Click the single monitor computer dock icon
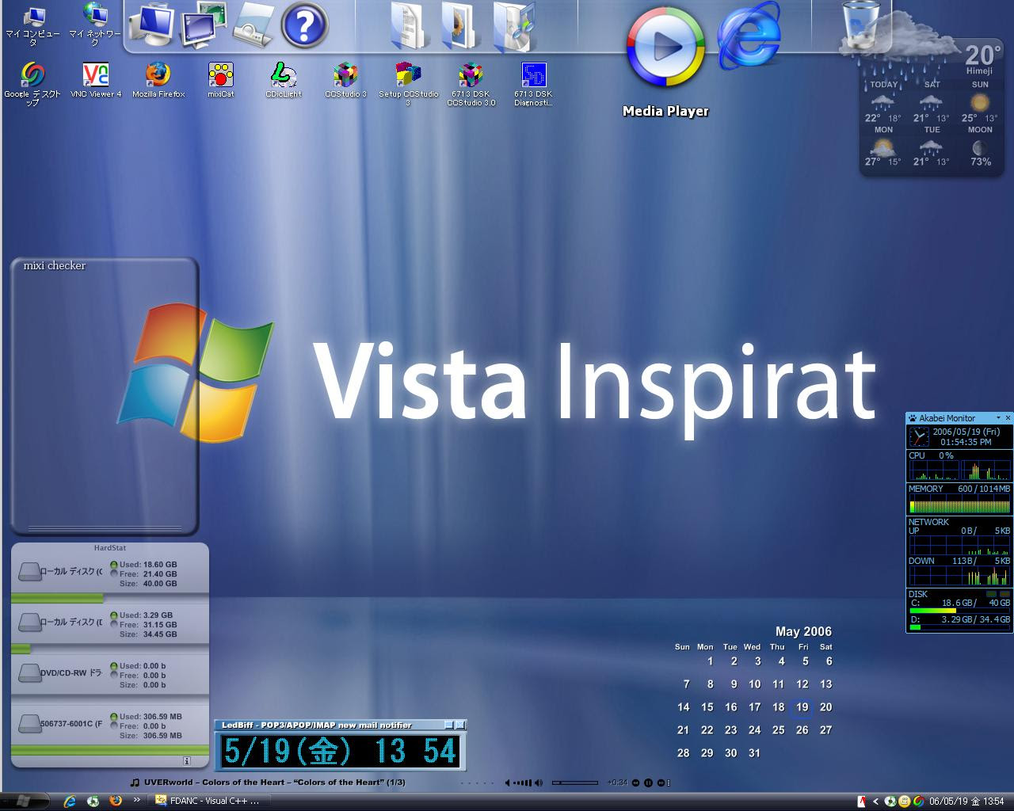Viewport: 1014px width, 811px height. click(152, 24)
